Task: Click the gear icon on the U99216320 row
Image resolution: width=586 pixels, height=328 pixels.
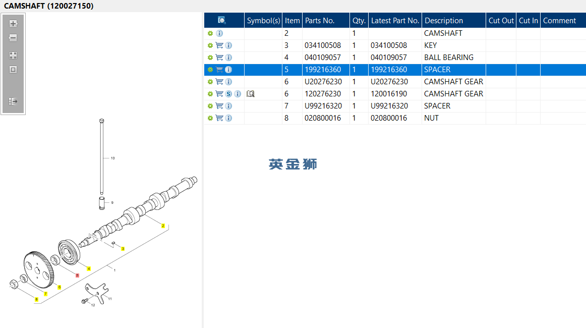Action: tap(210, 106)
